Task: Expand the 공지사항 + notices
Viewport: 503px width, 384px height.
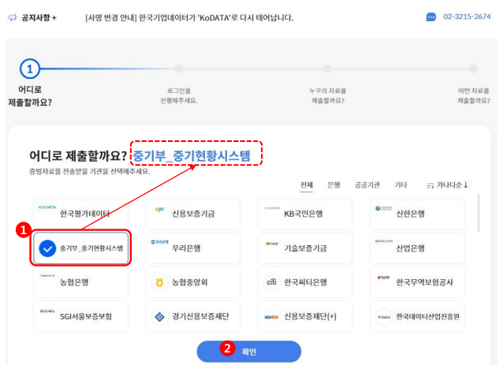Action: (39, 17)
